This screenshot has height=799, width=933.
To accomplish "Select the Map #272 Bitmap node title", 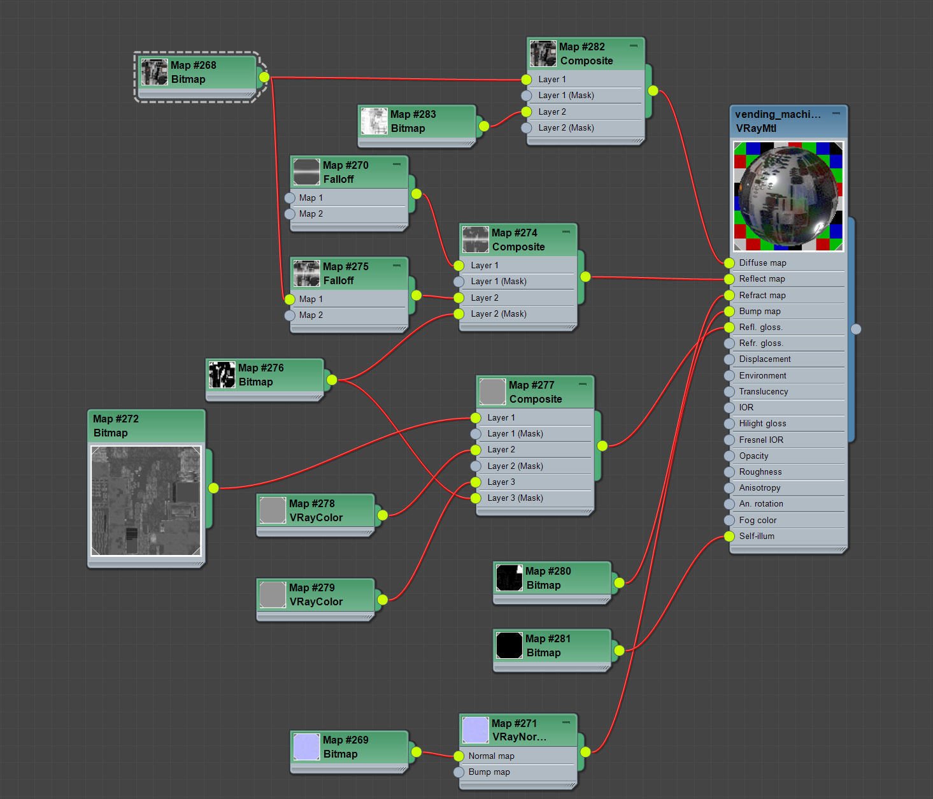I will (x=116, y=426).
